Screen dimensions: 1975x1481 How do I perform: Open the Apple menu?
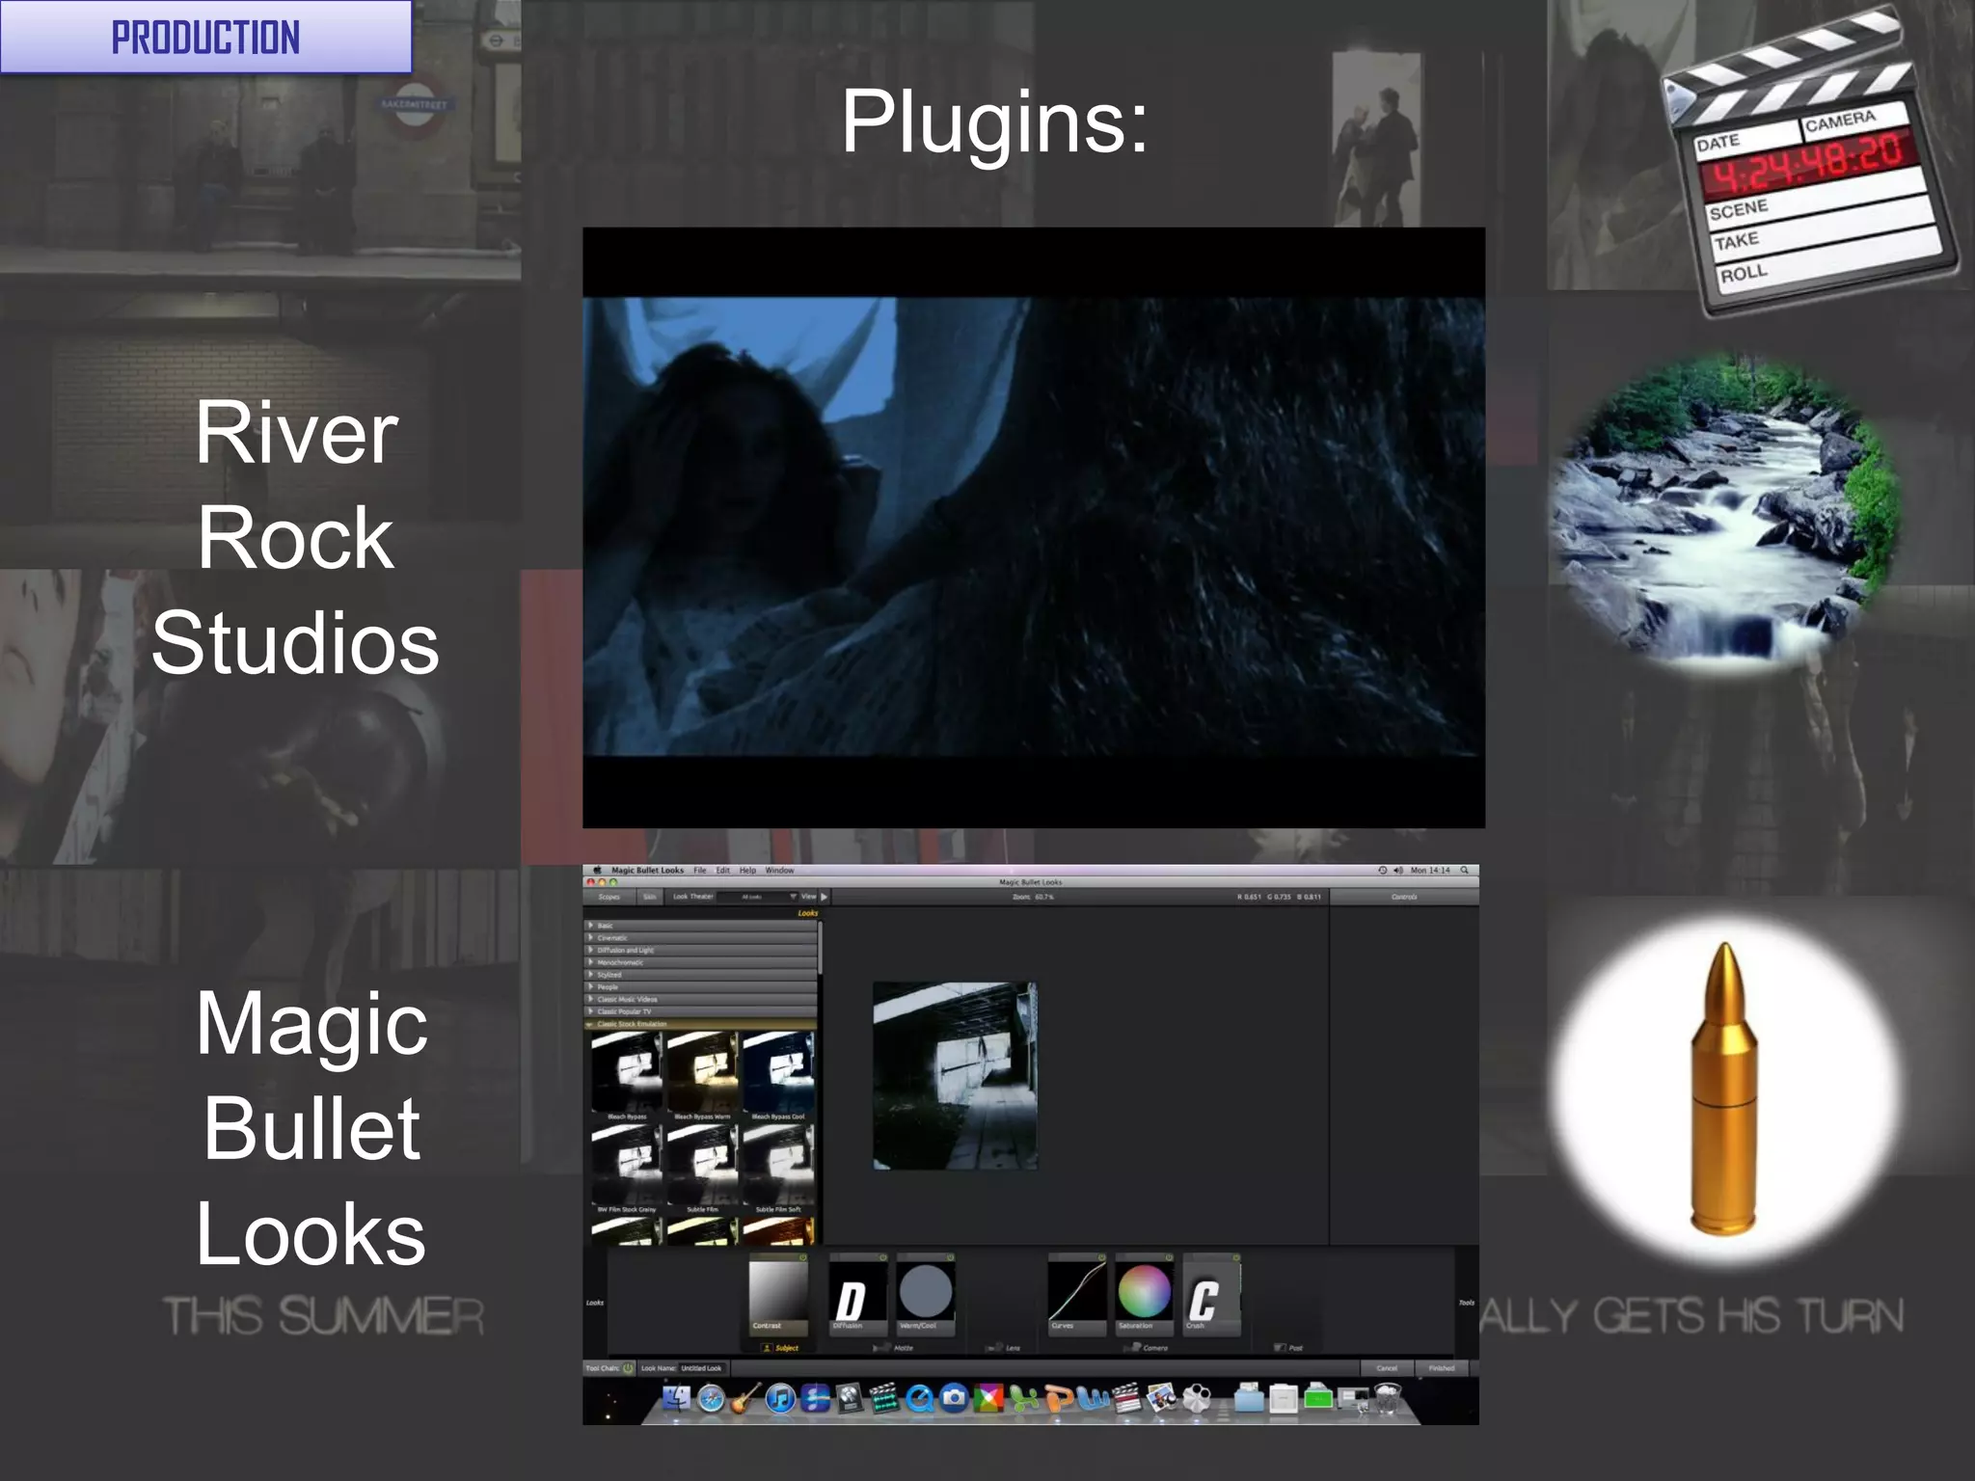click(597, 870)
